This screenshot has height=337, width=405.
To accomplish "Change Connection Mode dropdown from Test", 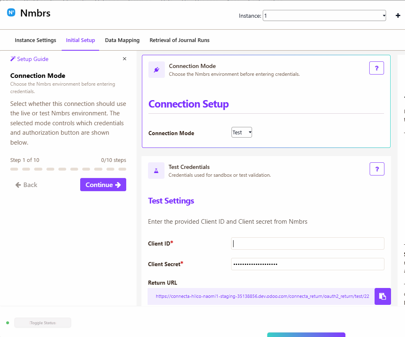I will click(241, 132).
